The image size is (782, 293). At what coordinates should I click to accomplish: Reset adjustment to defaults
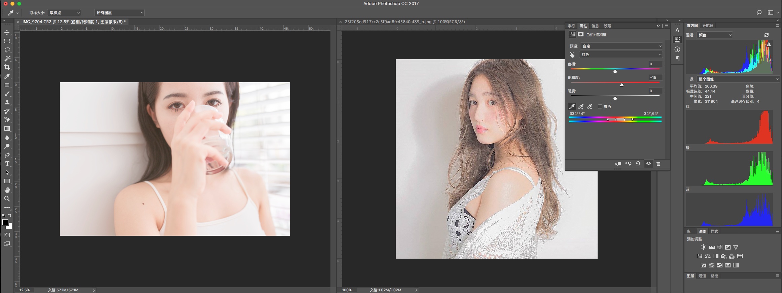[x=638, y=164]
